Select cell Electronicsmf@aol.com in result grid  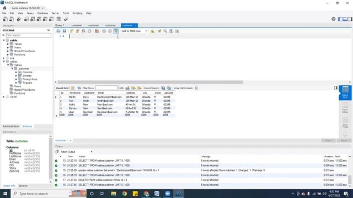coord(109,97)
